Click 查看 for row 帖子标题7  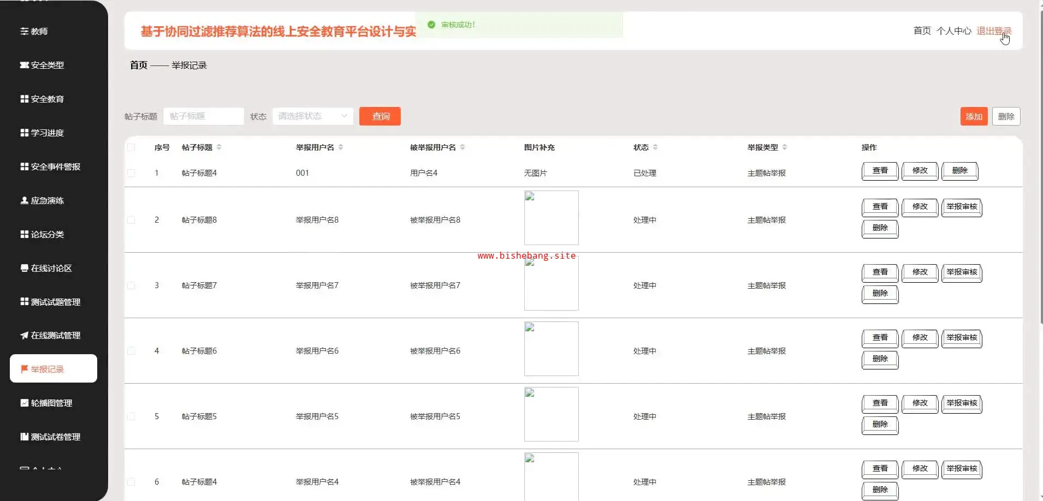880,273
